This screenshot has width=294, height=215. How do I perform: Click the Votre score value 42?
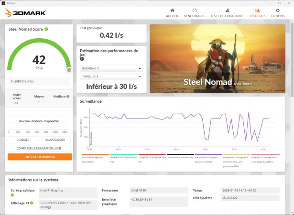coord(17,103)
